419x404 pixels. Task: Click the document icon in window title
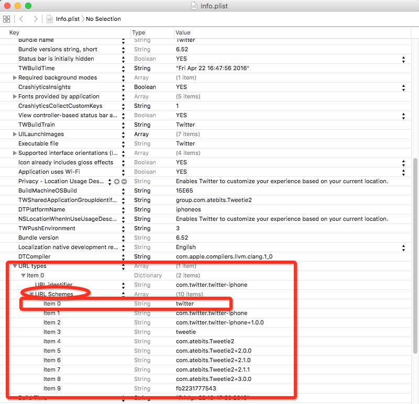(194, 6)
